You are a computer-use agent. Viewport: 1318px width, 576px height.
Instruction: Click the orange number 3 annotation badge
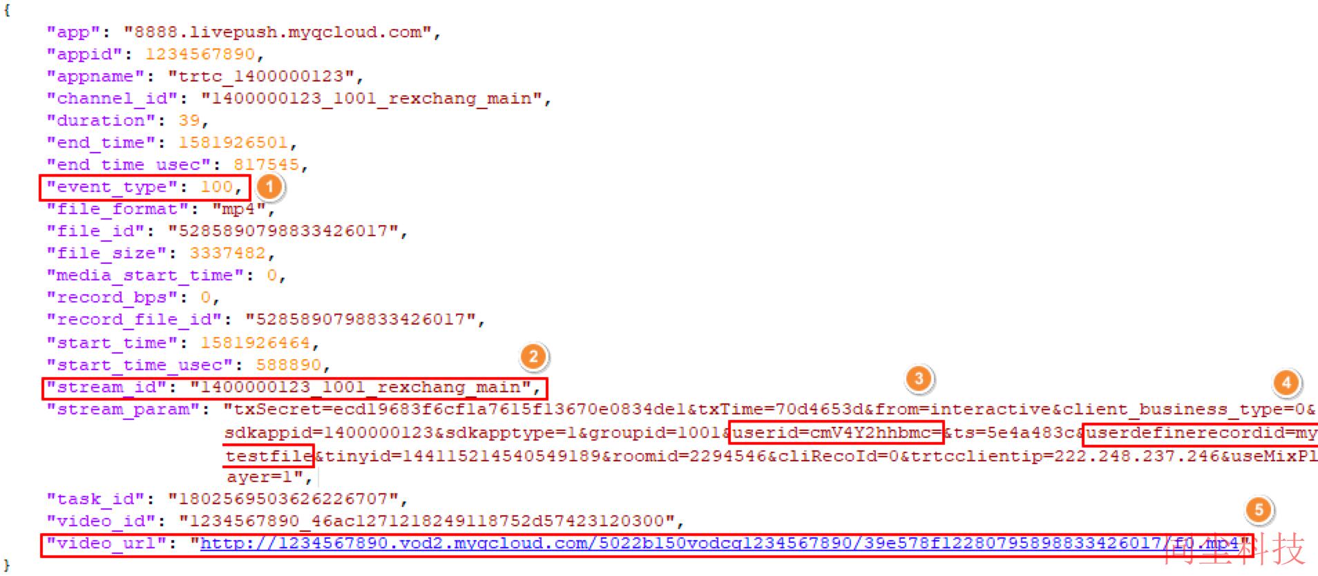[919, 378]
